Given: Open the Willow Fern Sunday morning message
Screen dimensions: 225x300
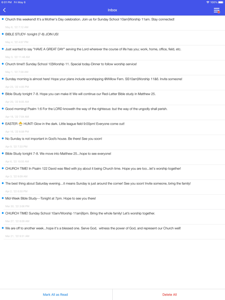Looking at the screenshot, I should coord(94,79).
